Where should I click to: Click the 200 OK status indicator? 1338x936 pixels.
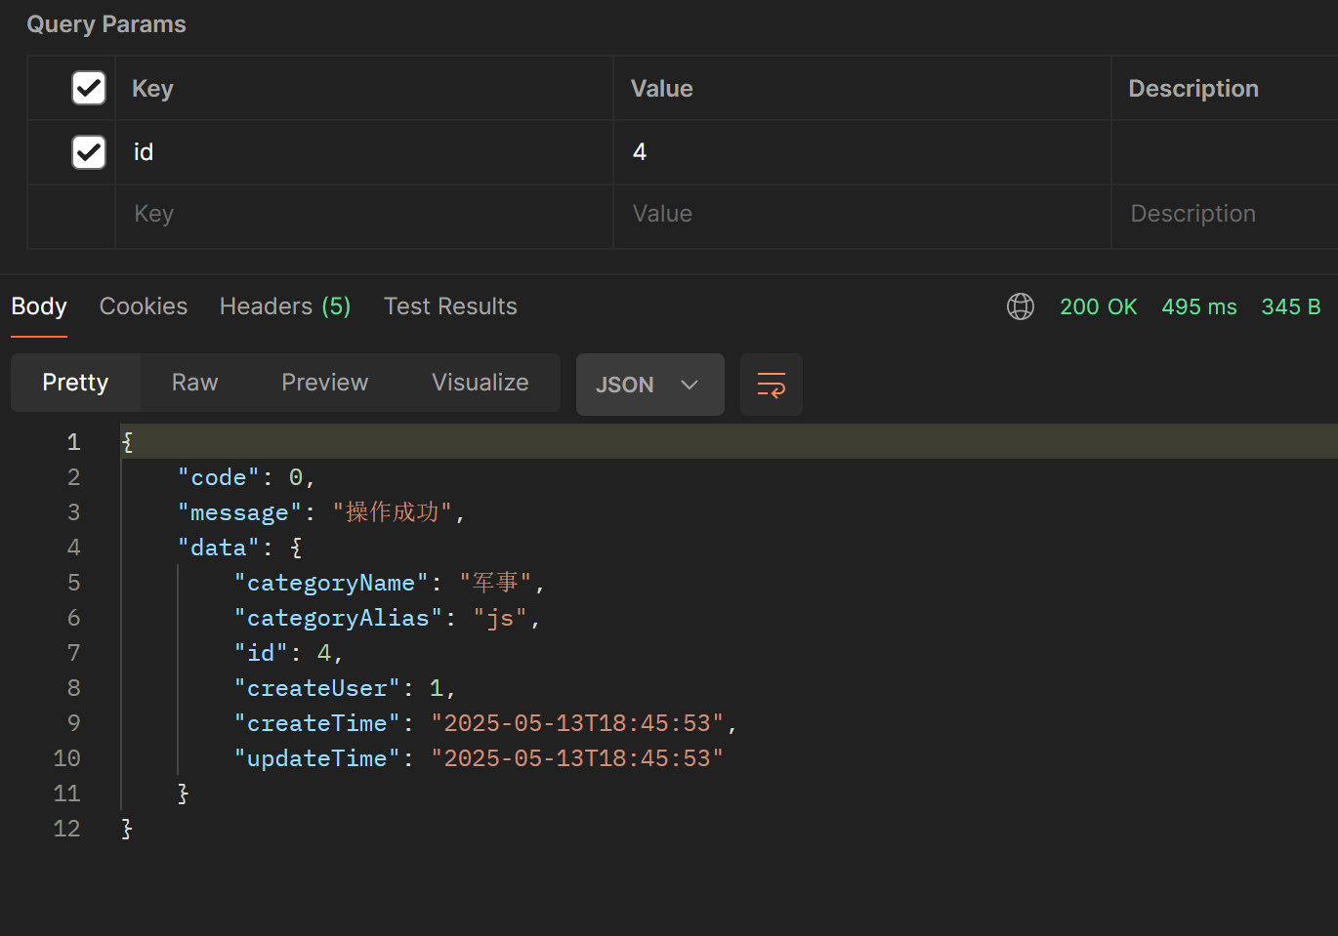tap(1098, 305)
